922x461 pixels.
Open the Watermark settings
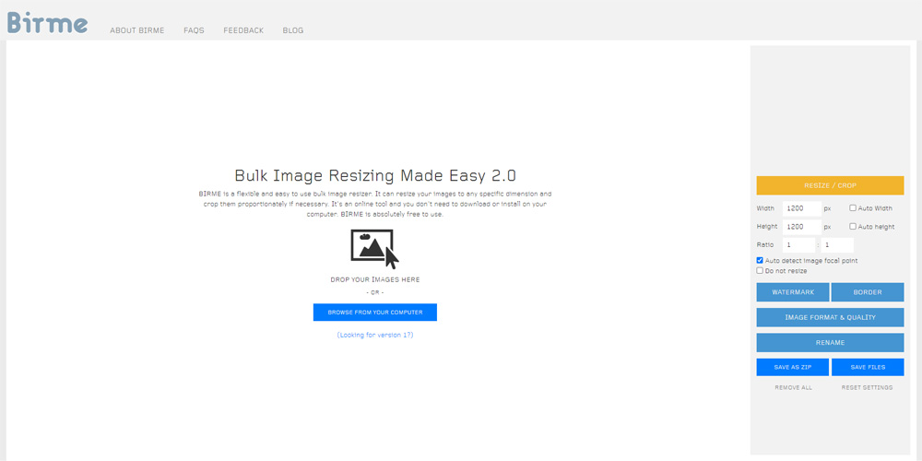793,292
